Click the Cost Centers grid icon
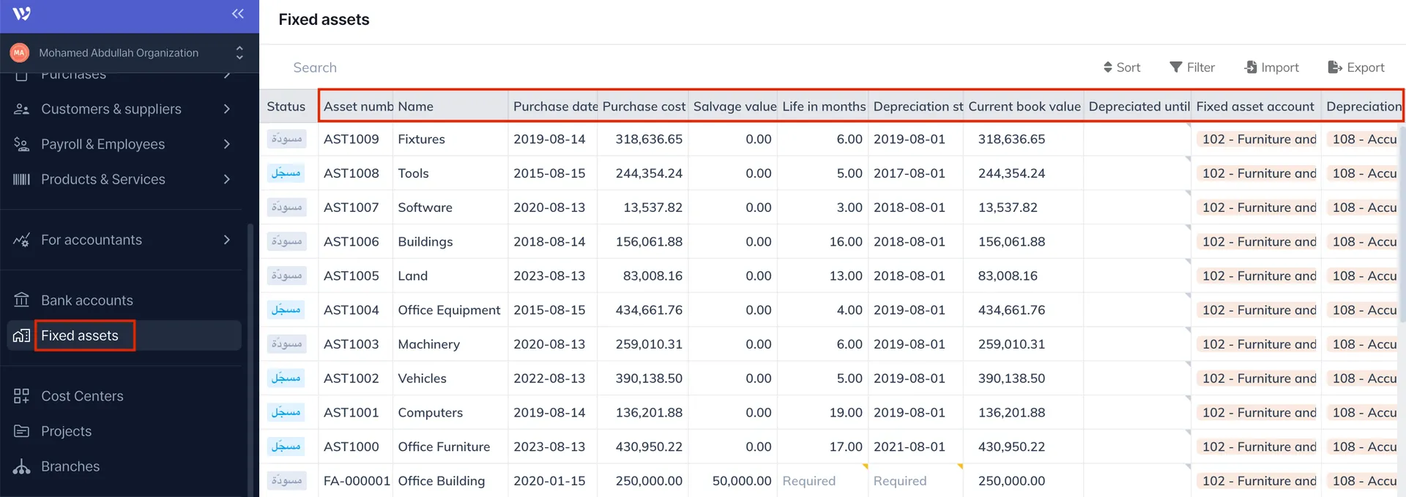This screenshot has height=497, width=1406. click(x=22, y=396)
